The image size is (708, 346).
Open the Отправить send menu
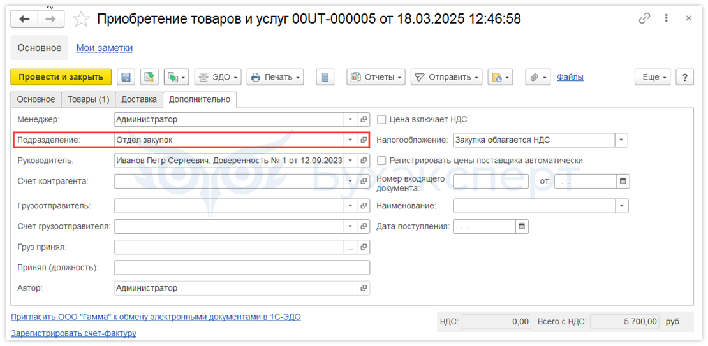tap(446, 77)
